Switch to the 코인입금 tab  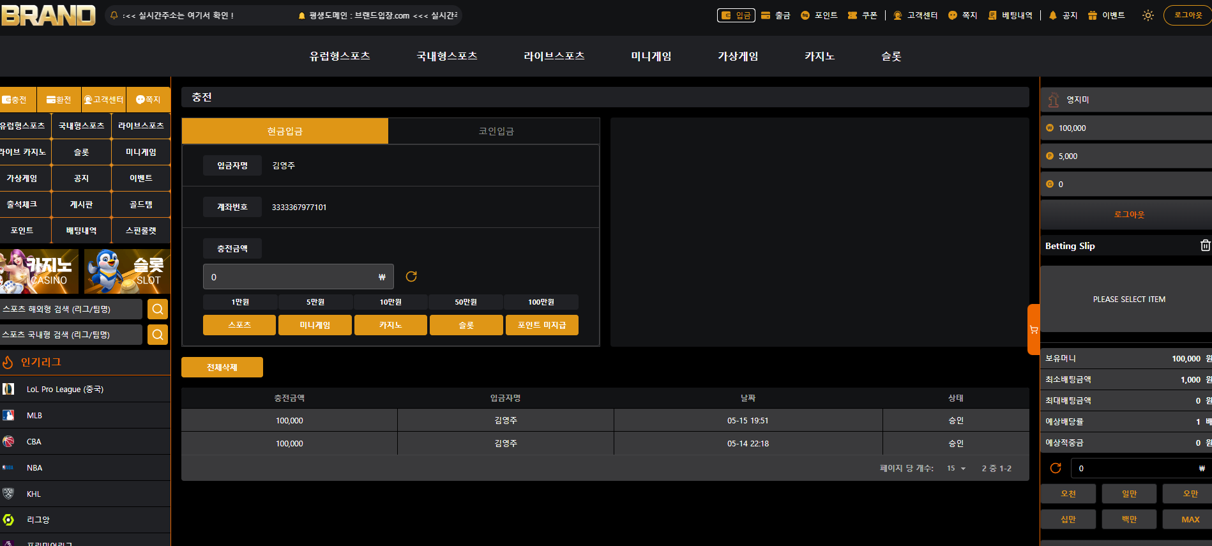pyautogui.click(x=495, y=131)
